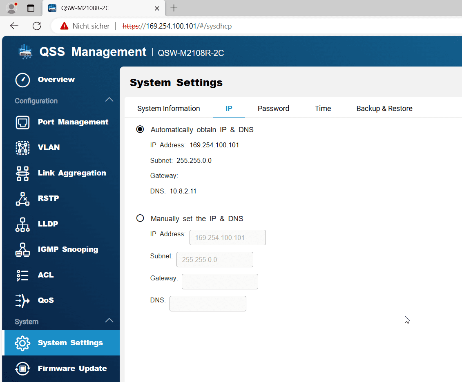Open the browser profile avatar
The height and width of the screenshot is (382, 462).
[x=11, y=8]
